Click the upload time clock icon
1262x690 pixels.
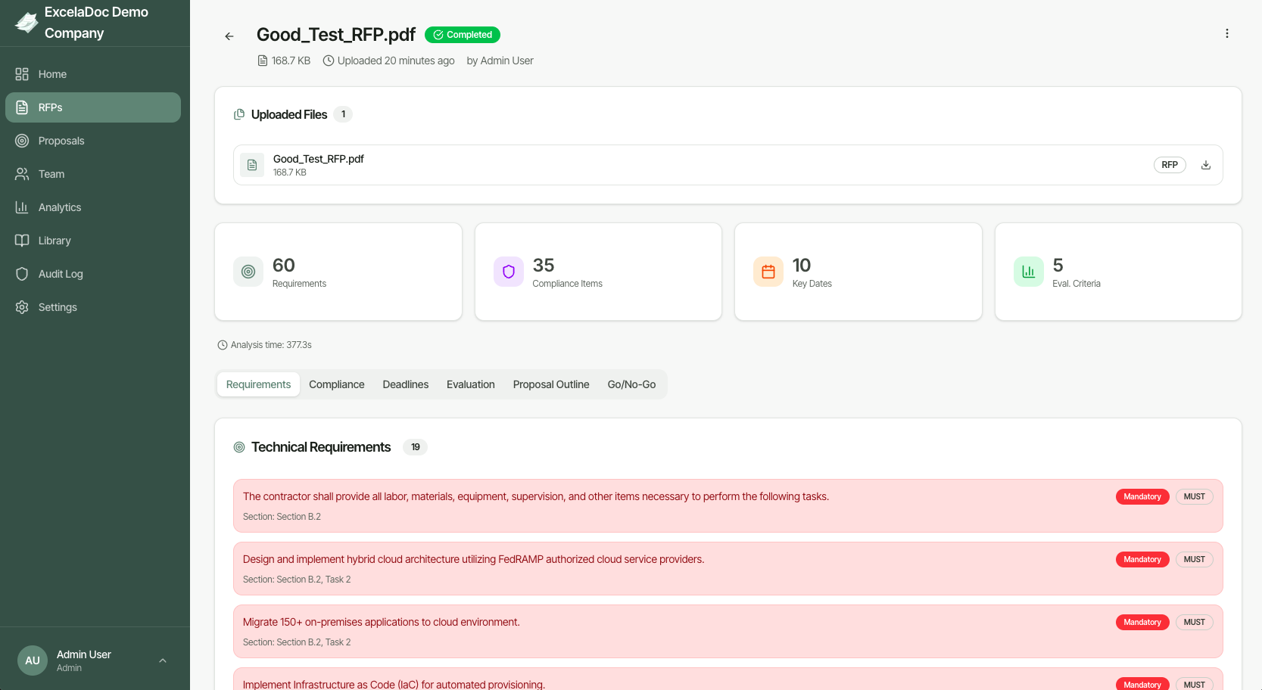pyautogui.click(x=329, y=61)
